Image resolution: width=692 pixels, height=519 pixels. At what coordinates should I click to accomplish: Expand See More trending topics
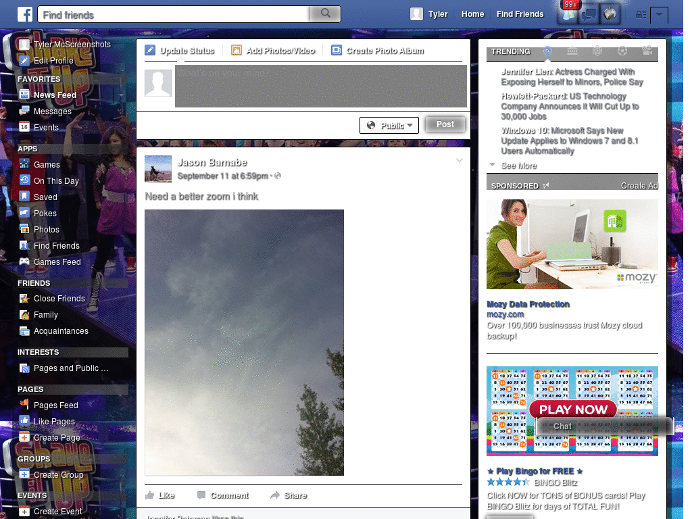[518, 166]
